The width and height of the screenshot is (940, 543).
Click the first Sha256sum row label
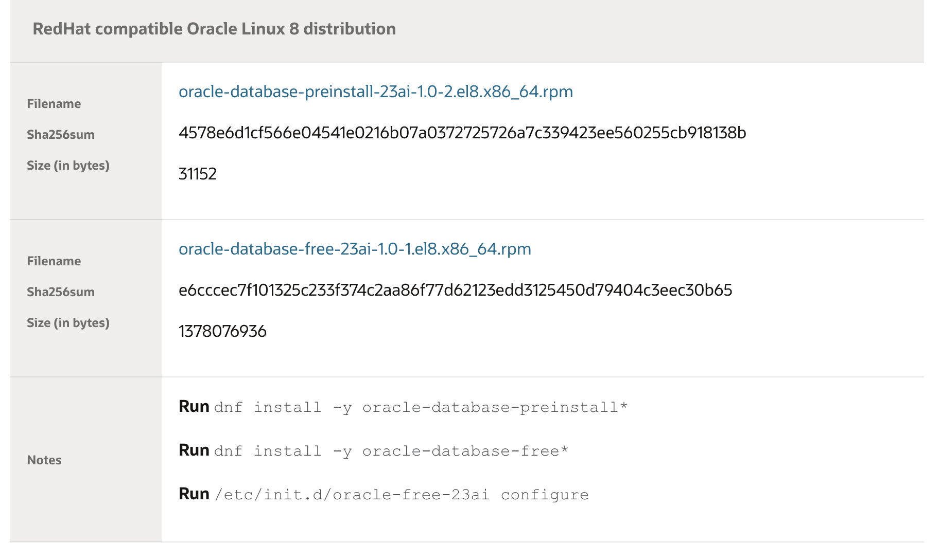tap(61, 134)
